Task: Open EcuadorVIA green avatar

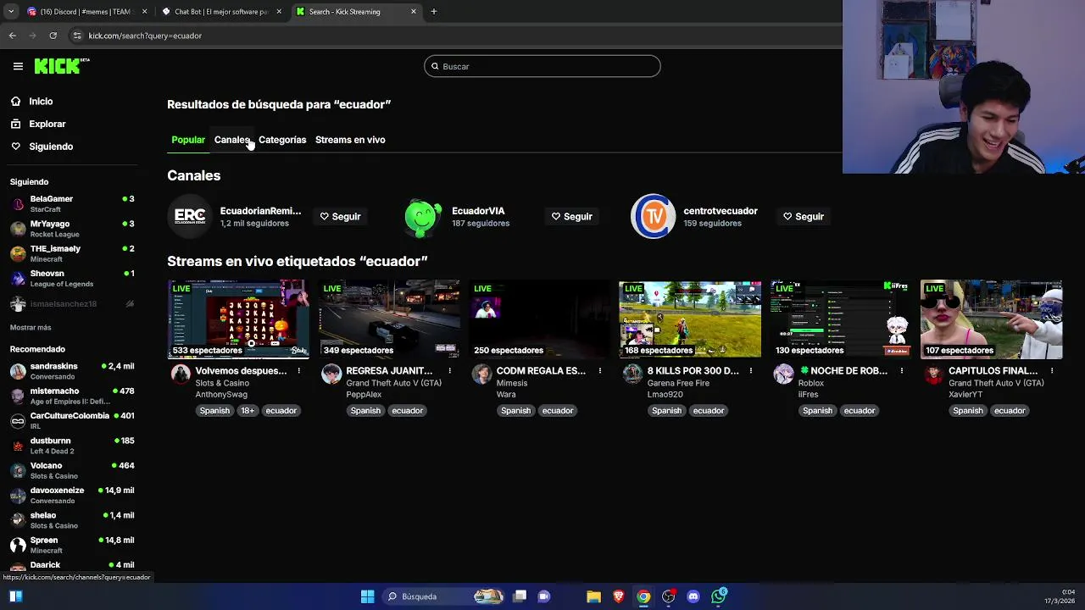Action: point(422,217)
